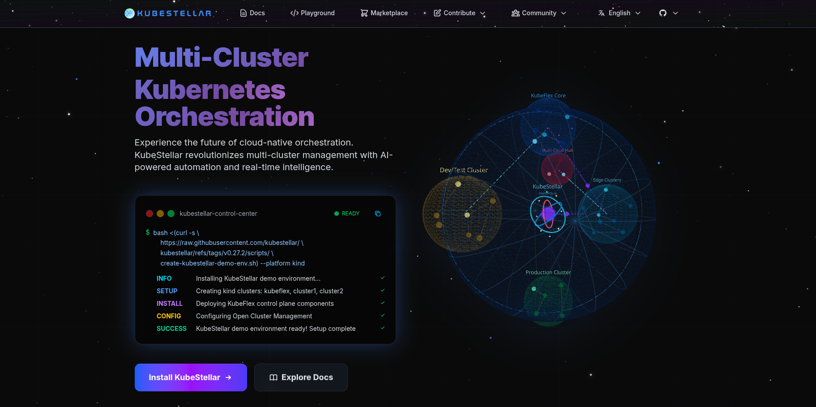Click the central KubeStellar orbit node
Viewport: 816px width, 407px height.
click(x=548, y=214)
